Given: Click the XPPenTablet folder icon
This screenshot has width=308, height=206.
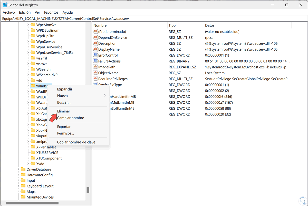Looking at the screenshot, I should pyautogui.click(x=33, y=147).
